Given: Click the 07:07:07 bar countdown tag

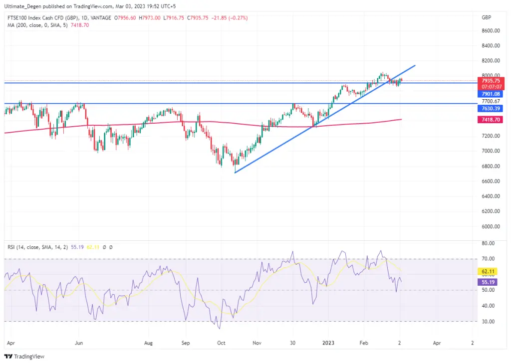Looking at the screenshot, I should tap(491, 87).
